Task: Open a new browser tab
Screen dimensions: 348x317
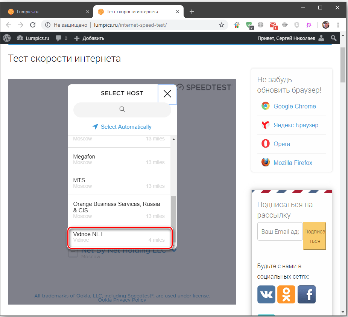Action: (x=192, y=12)
